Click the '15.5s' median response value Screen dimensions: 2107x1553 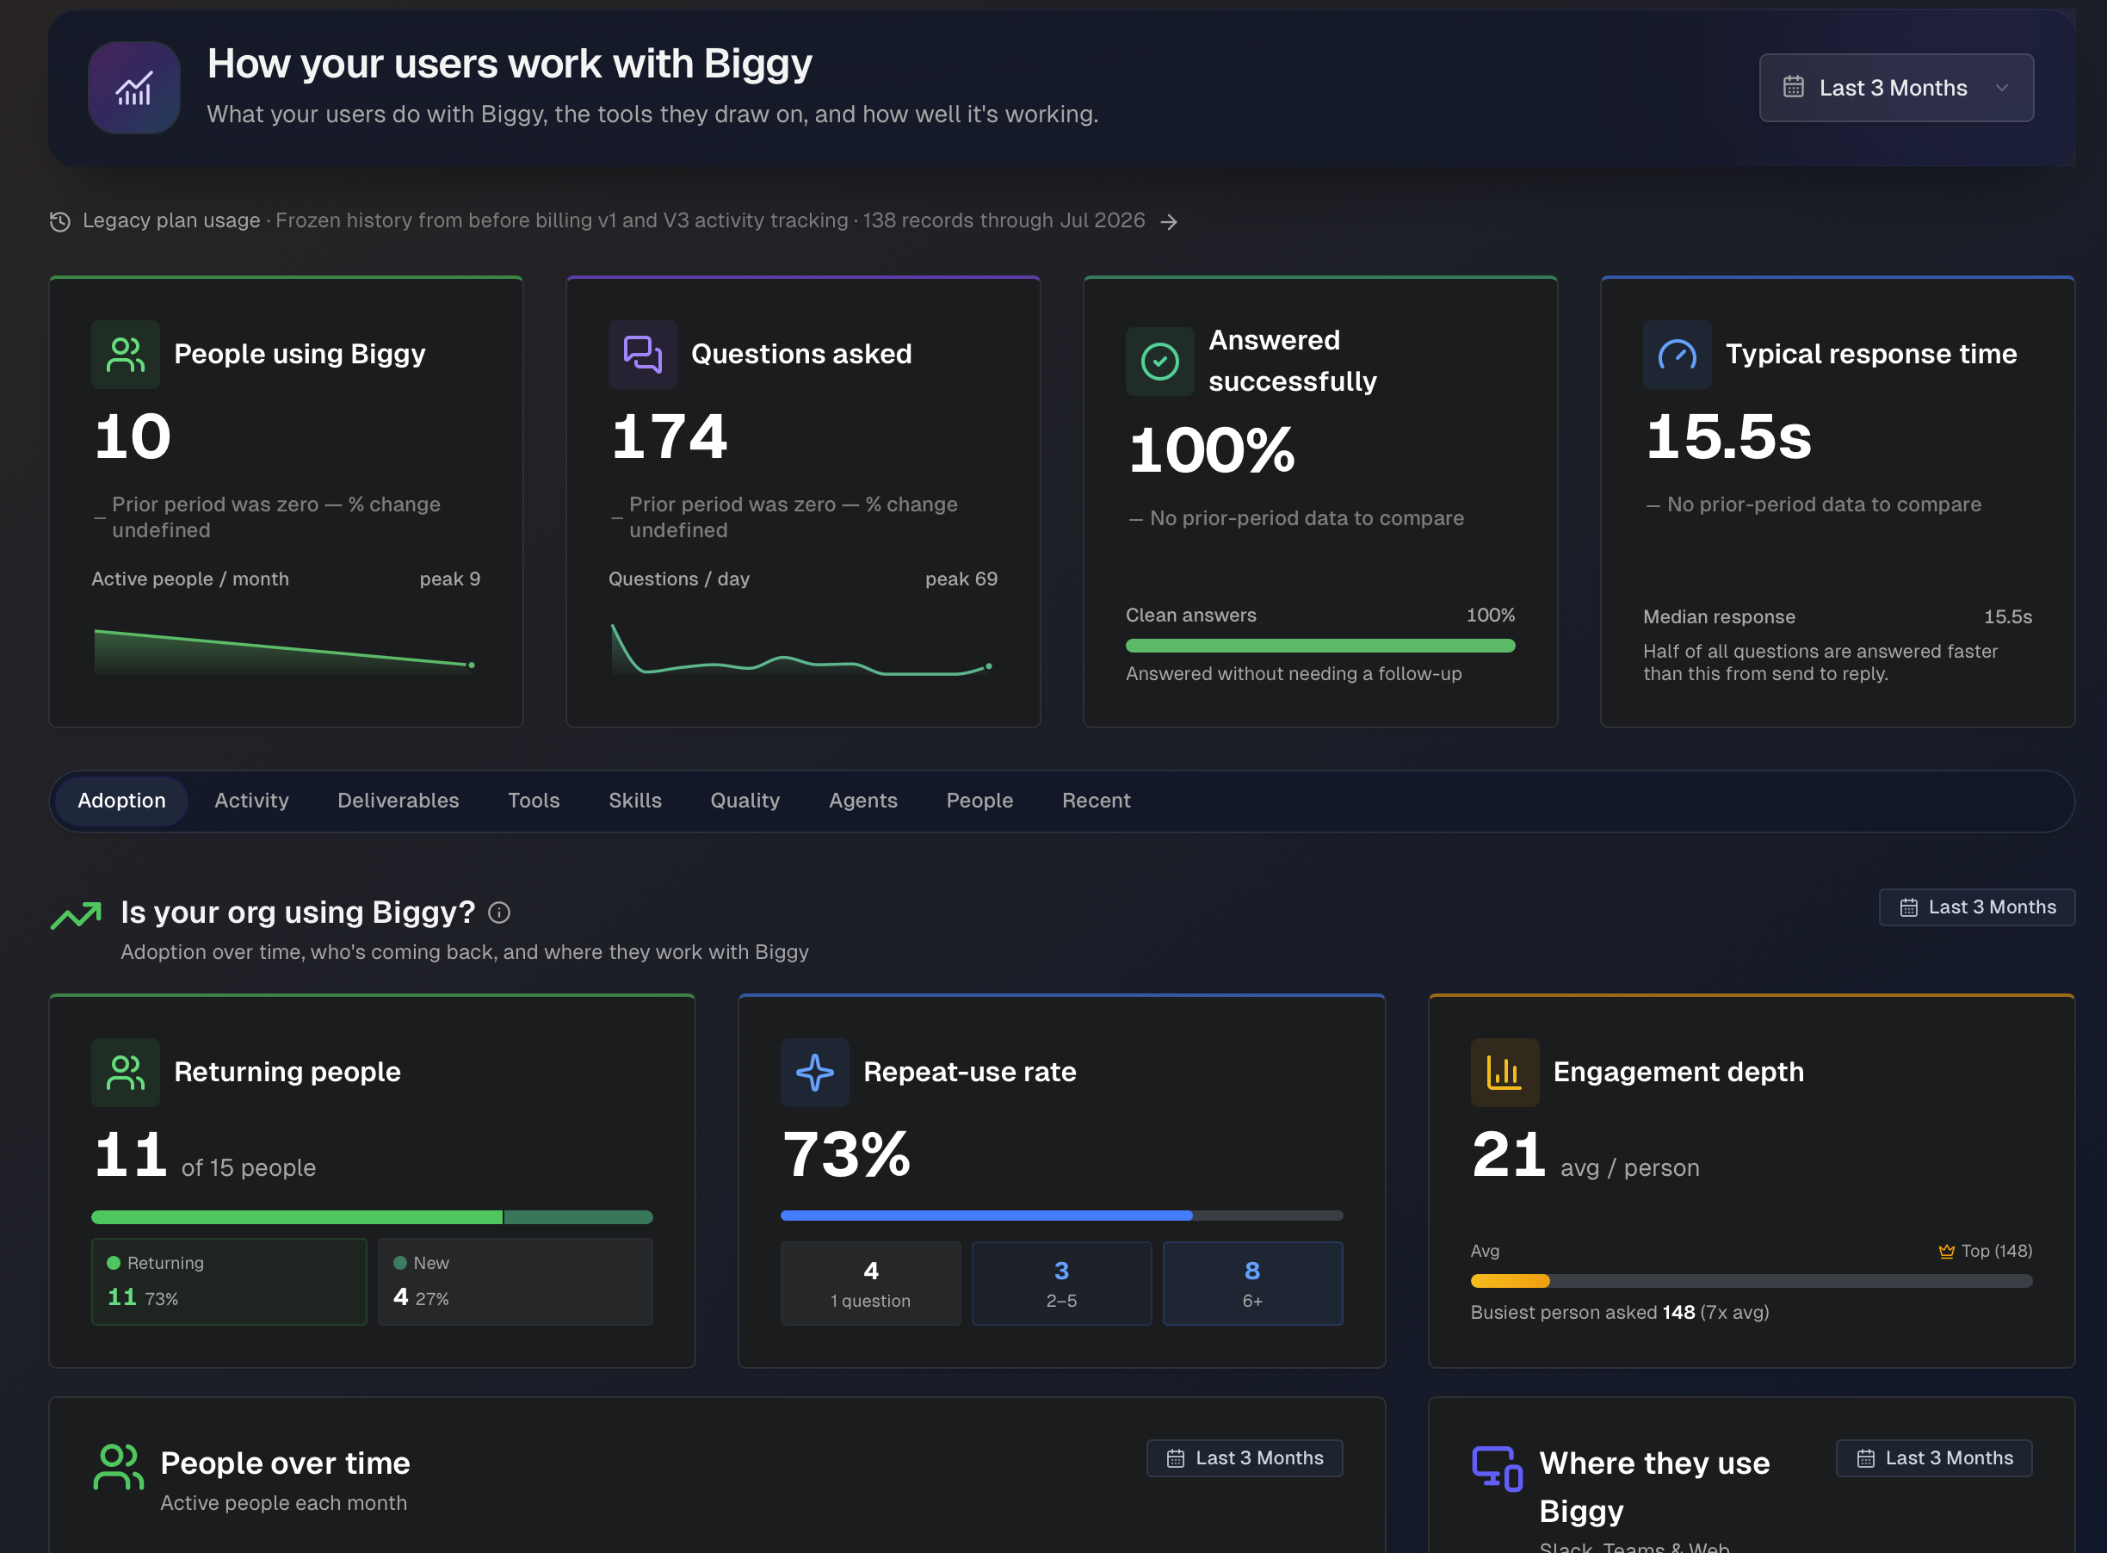click(2007, 616)
